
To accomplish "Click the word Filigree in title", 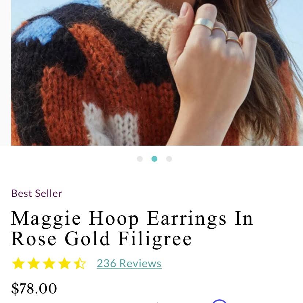I will point(155,239).
